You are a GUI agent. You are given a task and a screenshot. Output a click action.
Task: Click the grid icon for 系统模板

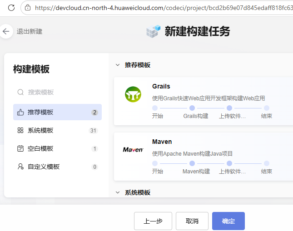coord(20,130)
